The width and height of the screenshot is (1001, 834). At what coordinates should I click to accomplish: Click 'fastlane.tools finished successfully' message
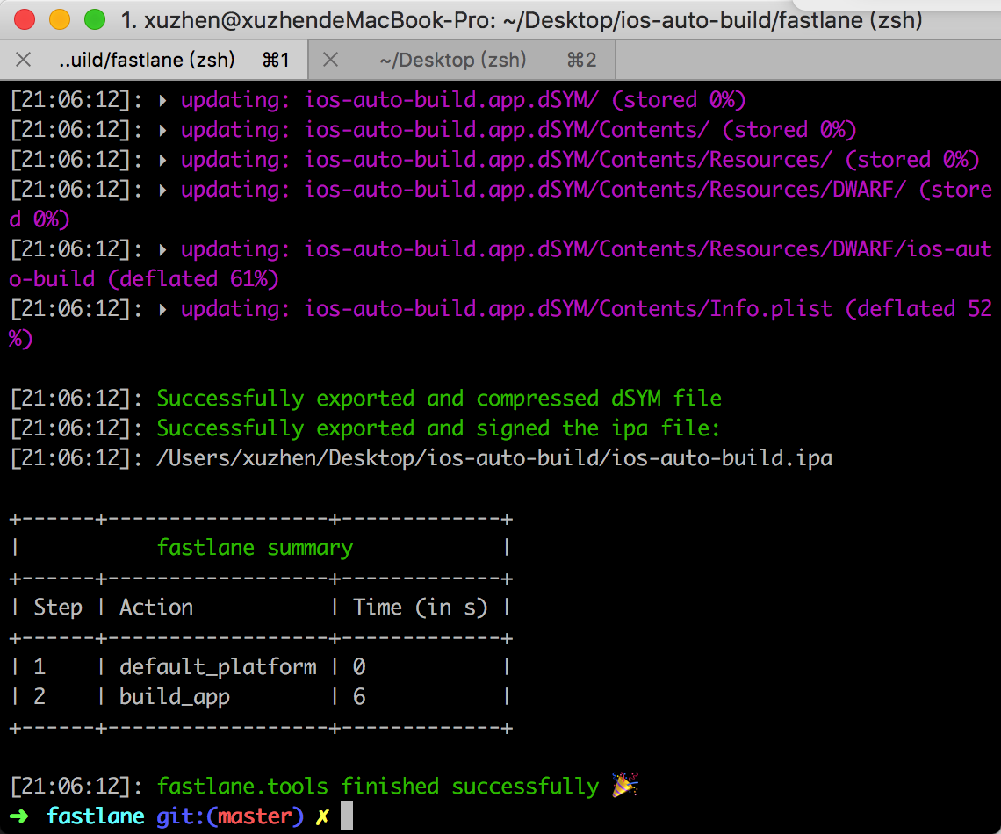(x=378, y=786)
